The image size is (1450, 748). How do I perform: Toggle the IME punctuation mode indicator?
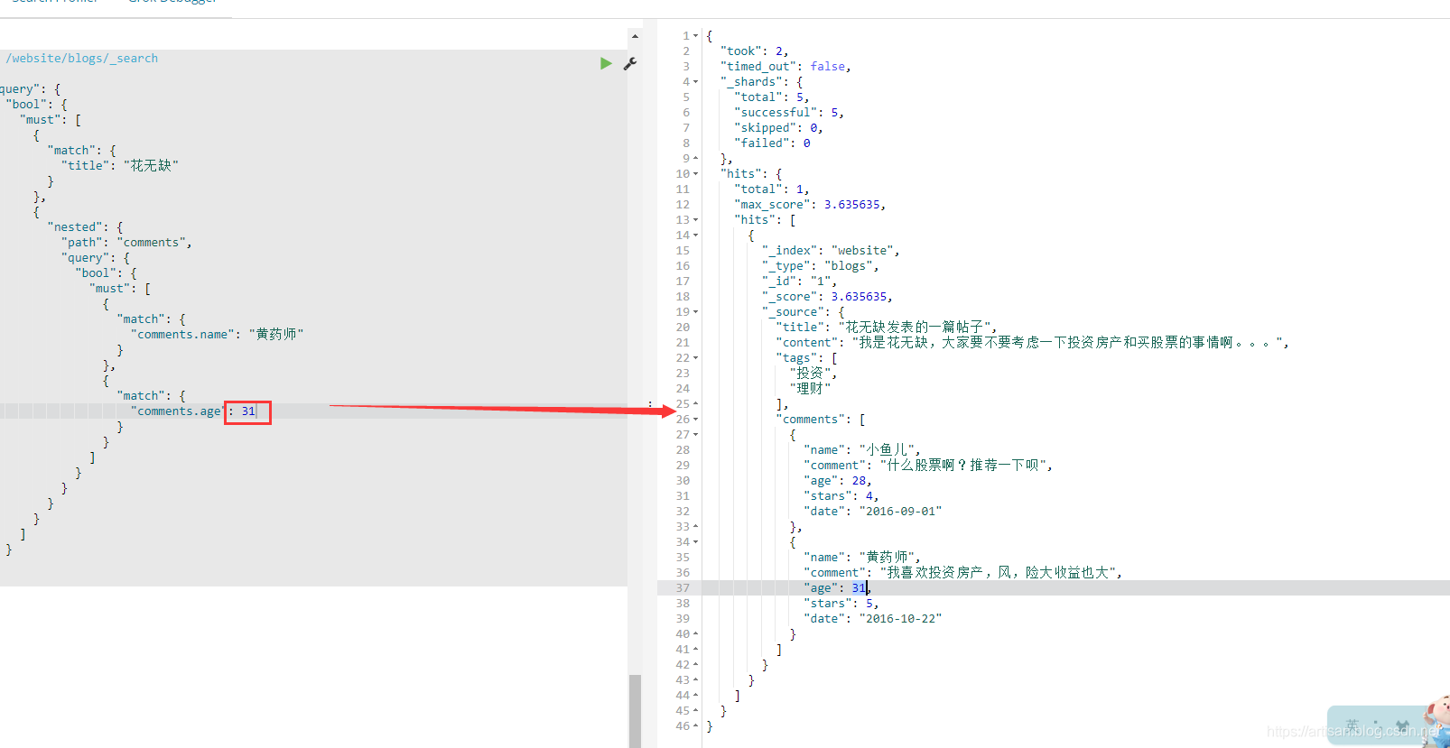coord(1376,724)
